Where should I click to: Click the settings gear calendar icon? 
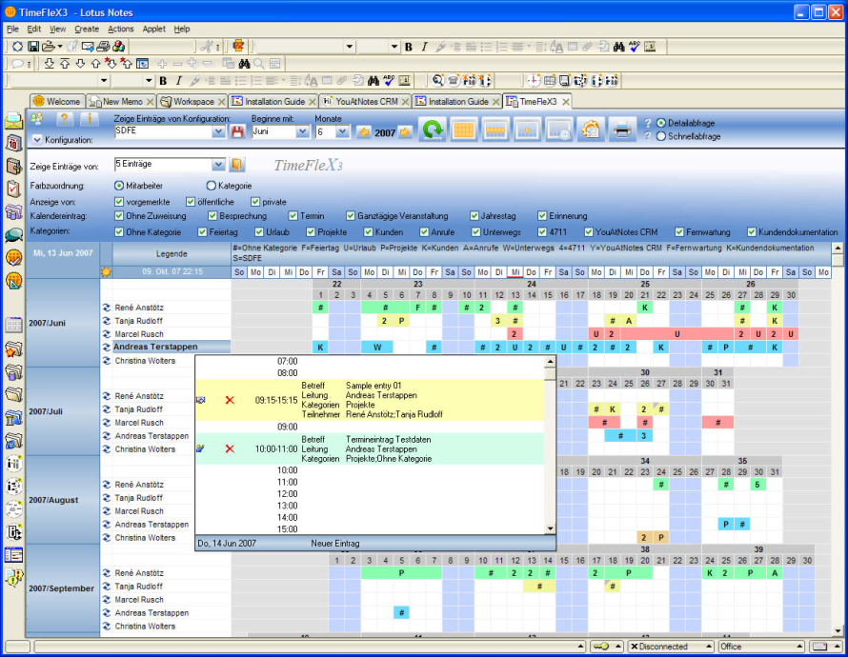[591, 129]
